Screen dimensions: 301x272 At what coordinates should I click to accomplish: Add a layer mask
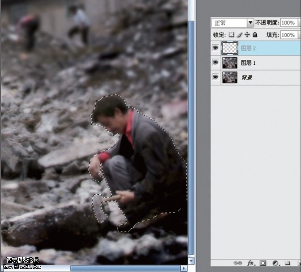pos(263,263)
